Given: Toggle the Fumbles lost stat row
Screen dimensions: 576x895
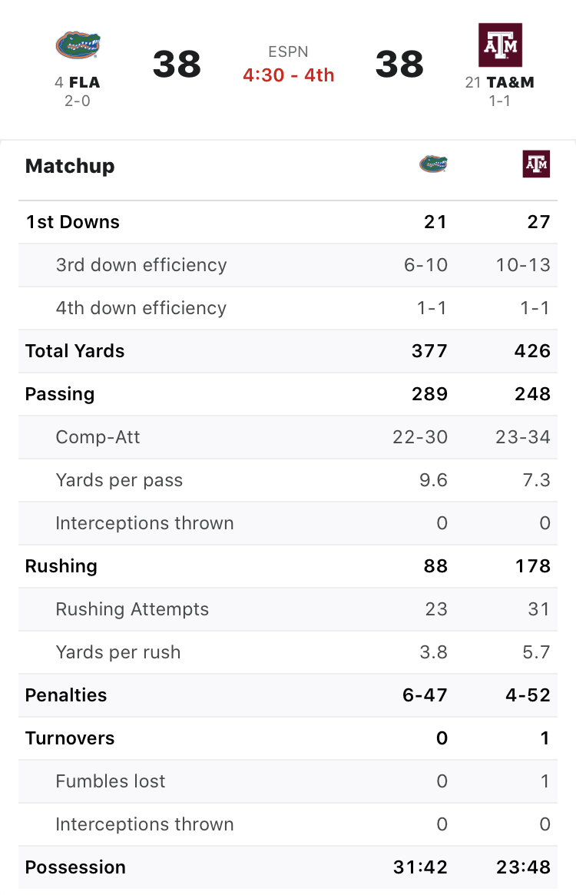Looking at the screenshot, I should click(288, 781).
